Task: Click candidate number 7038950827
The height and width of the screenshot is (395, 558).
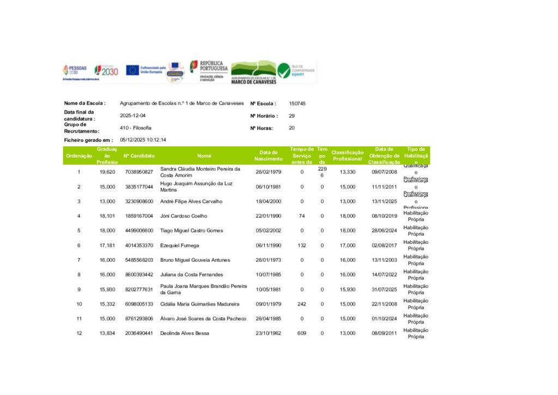Action: click(139, 172)
